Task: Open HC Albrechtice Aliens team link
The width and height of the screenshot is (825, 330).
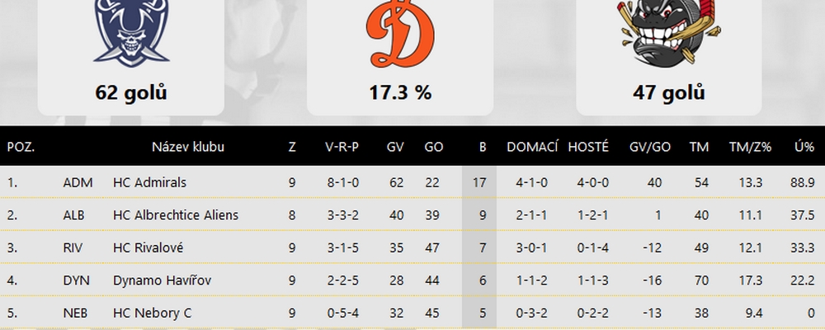Action: coord(176,215)
